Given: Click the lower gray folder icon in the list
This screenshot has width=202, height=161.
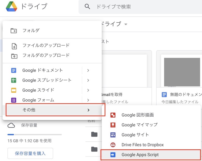Looking at the screenshot, I should pos(94,149).
